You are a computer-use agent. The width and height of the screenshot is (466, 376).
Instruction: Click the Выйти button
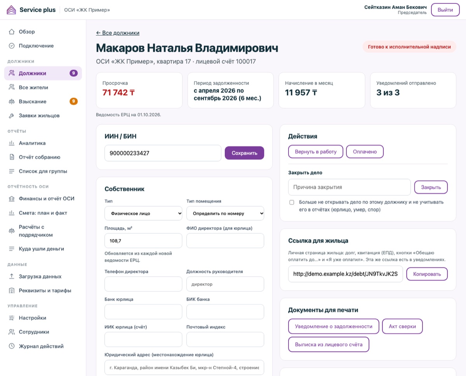(x=445, y=10)
